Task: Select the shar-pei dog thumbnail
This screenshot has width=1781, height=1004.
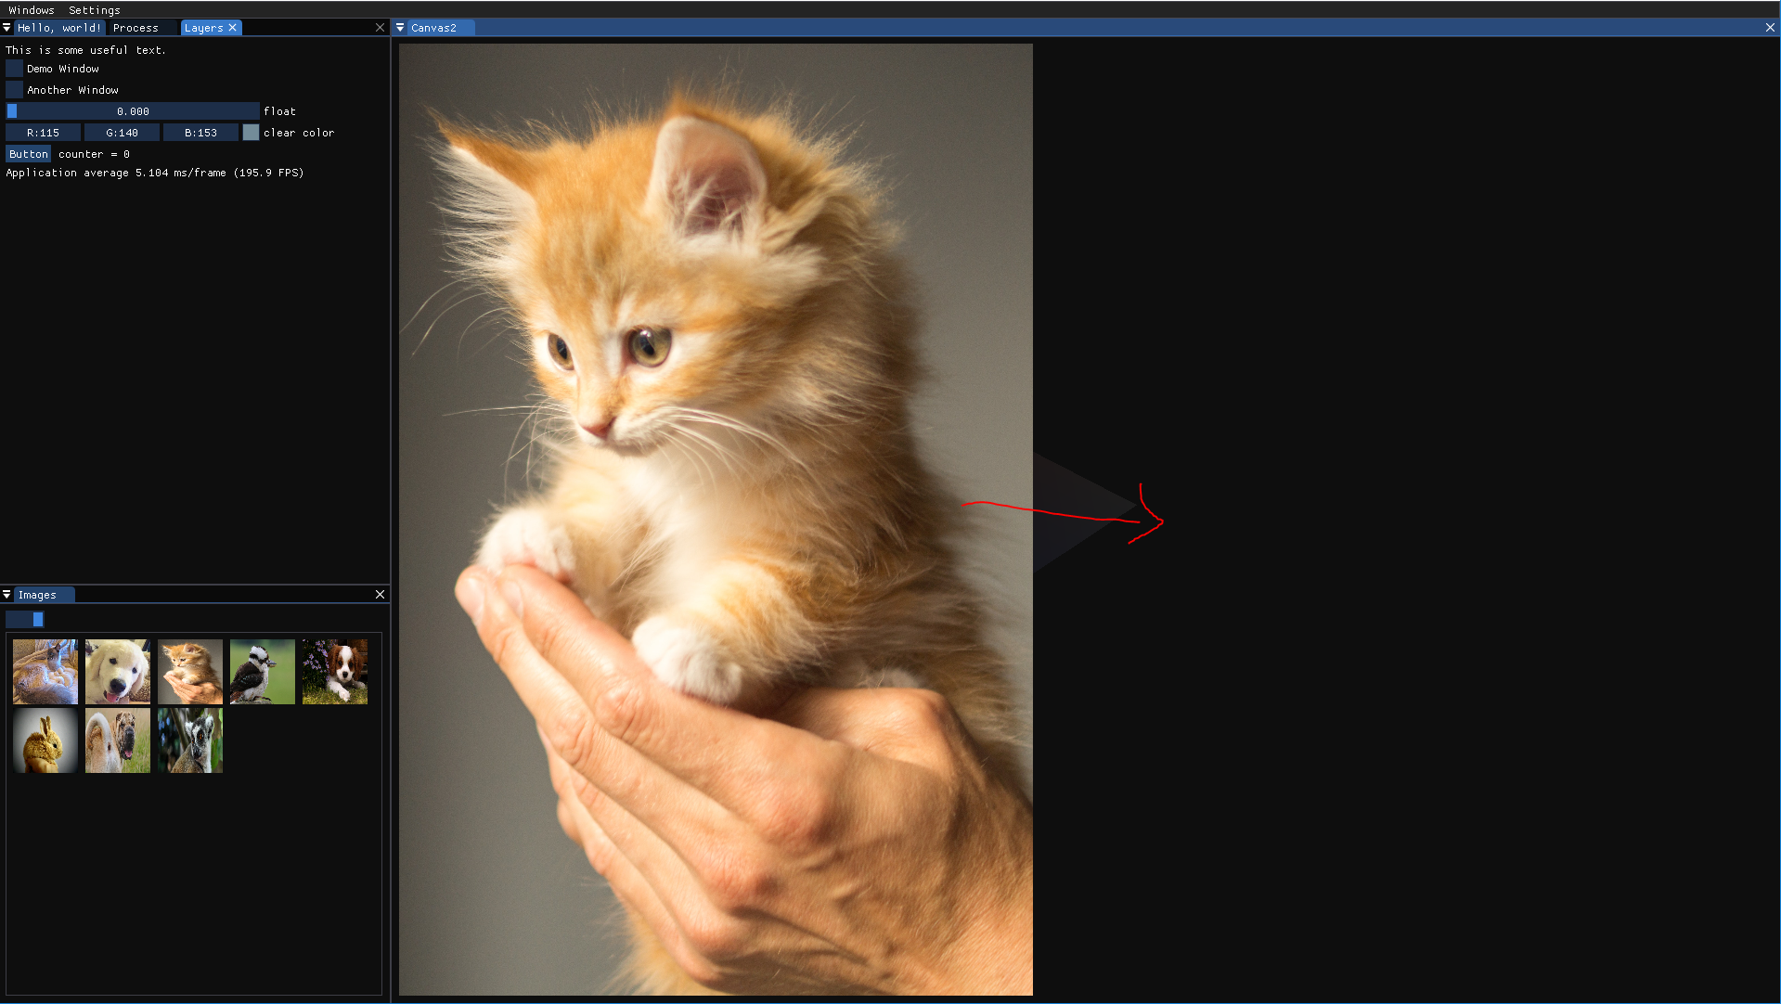Action: pos(118,740)
